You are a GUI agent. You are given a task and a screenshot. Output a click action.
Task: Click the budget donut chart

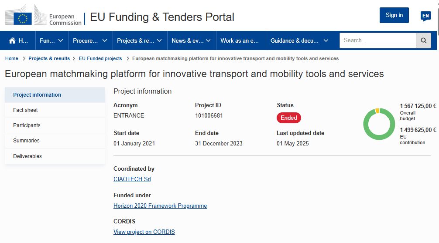pos(379,124)
